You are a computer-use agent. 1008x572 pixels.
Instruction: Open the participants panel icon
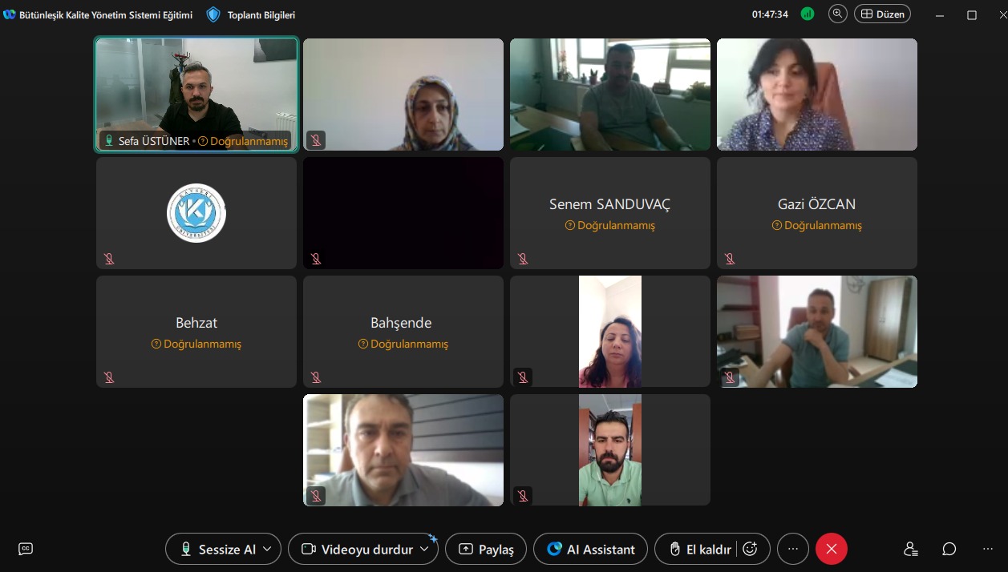tap(910, 549)
